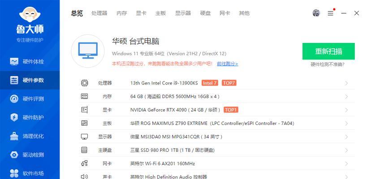Click the Windows 11 专业版 64位 version text
This screenshot has height=179, width=366.
[x=169, y=54]
